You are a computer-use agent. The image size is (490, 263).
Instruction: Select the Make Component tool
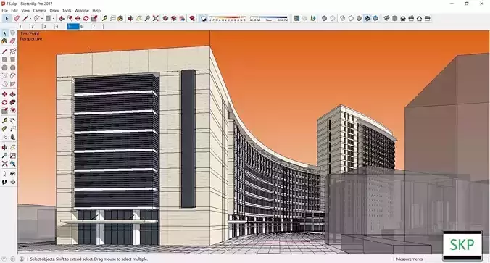click(x=12, y=33)
